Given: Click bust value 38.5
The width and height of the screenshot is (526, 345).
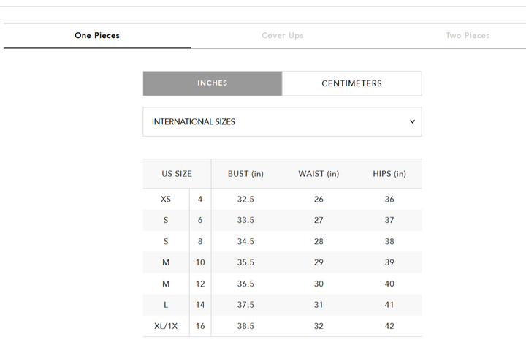Looking at the screenshot, I should pyautogui.click(x=245, y=326).
